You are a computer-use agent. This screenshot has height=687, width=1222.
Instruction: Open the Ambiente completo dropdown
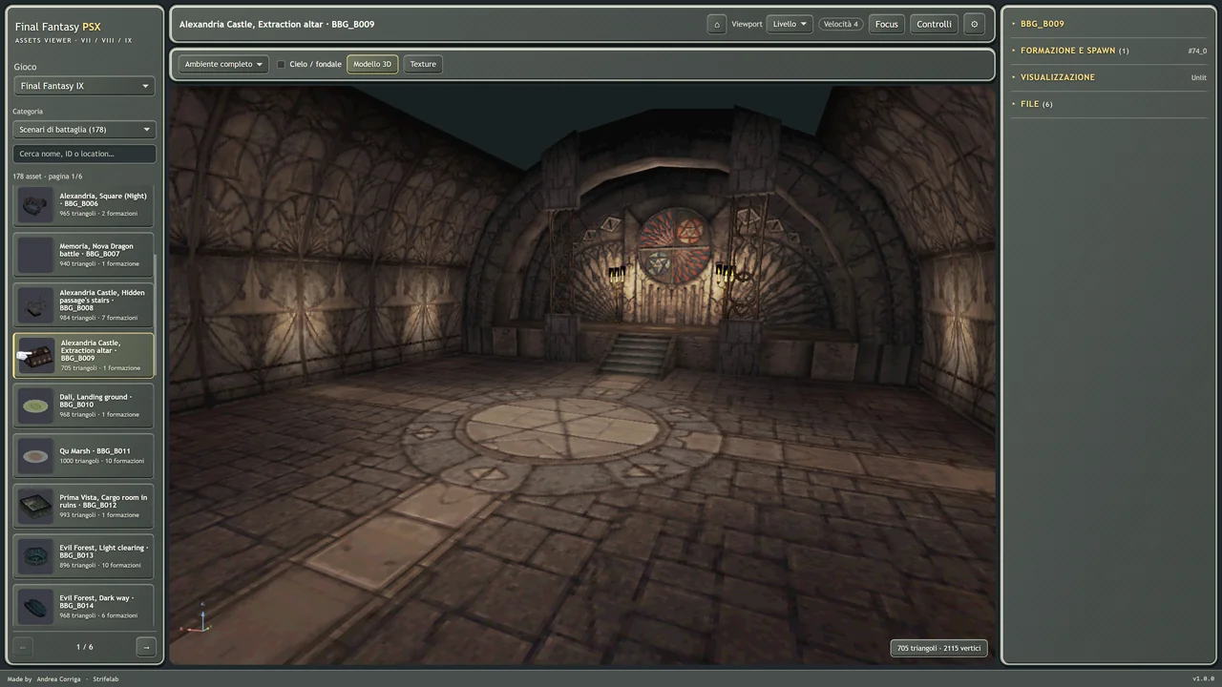coord(223,64)
